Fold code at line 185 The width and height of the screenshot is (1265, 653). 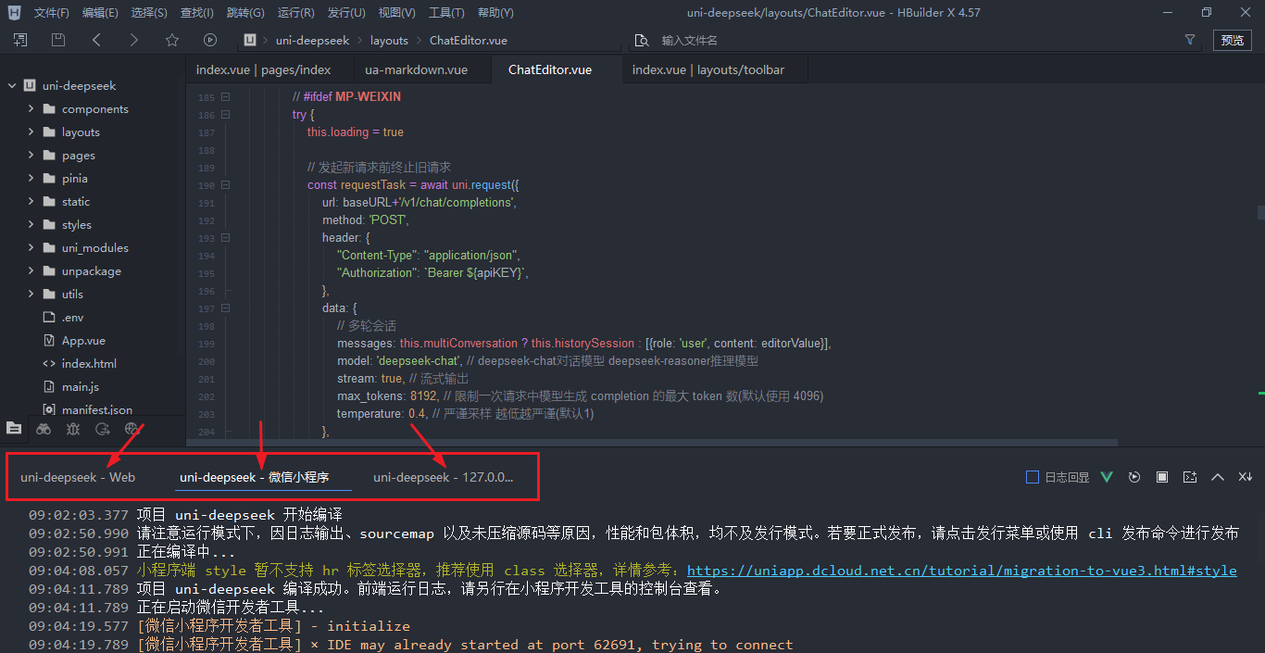pyautogui.click(x=225, y=97)
